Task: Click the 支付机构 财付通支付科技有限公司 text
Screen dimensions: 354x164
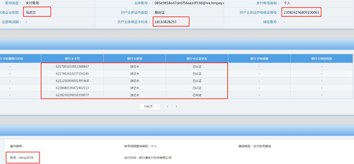Action: click(x=148, y=158)
